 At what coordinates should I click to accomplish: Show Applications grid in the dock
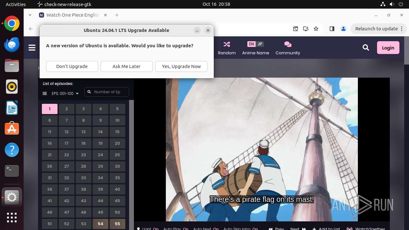(12, 218)
